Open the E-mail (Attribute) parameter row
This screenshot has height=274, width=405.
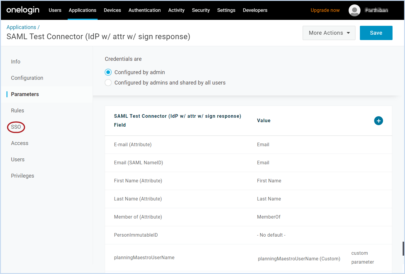coord(248,145)
